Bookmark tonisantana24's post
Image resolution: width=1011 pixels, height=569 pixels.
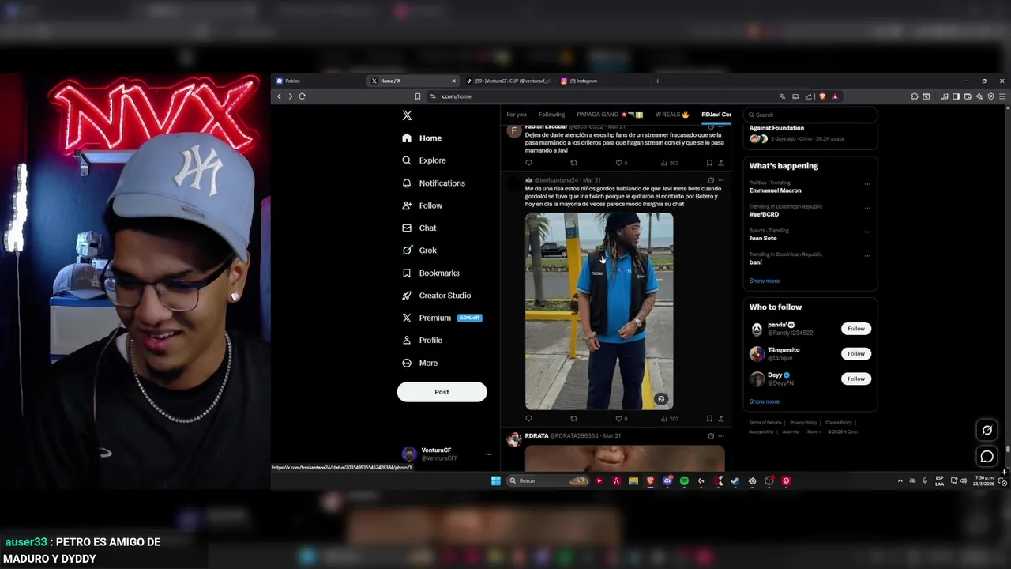709,419
